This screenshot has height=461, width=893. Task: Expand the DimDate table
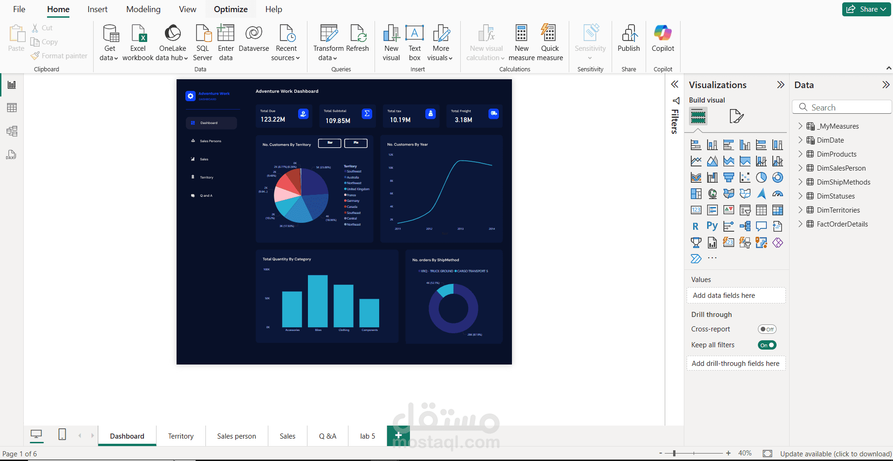(x=800, y=140)
